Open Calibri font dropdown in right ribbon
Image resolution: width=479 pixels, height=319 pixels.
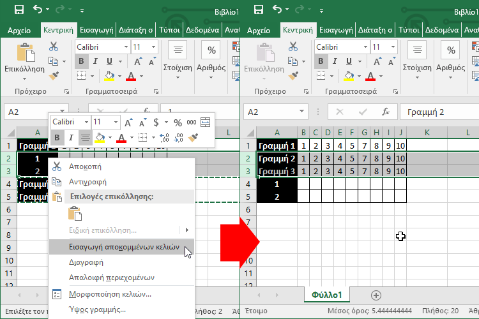(365, 47)
